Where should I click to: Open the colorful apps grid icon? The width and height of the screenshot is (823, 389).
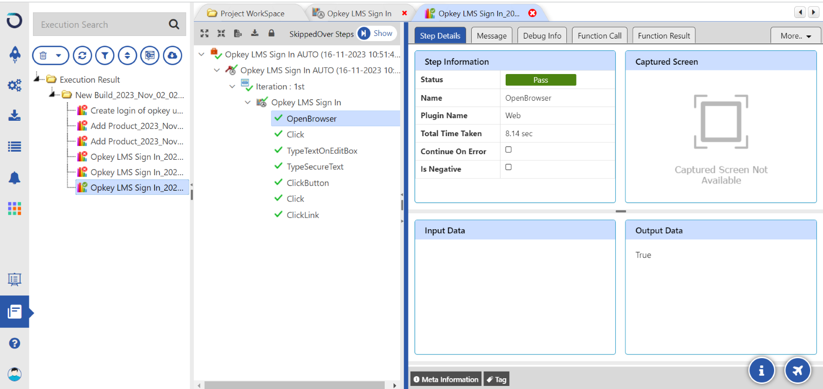14,209
